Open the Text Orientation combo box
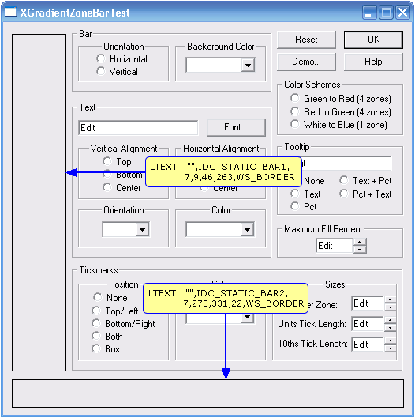Viewport: 415px width, 418px height. tap(142, 229)
